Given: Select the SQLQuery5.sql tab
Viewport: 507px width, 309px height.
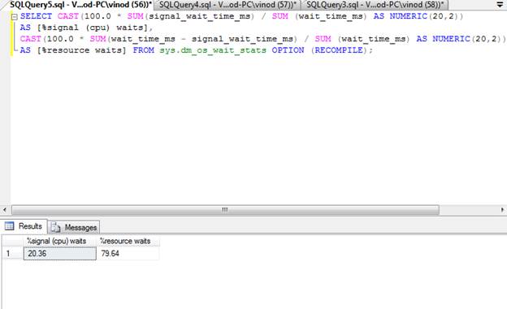Looking at the screenshot, I should click(80, 5).
